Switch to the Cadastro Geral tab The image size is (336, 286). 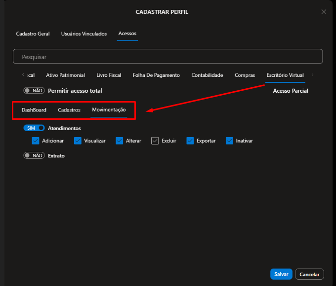tap(33, 34)
